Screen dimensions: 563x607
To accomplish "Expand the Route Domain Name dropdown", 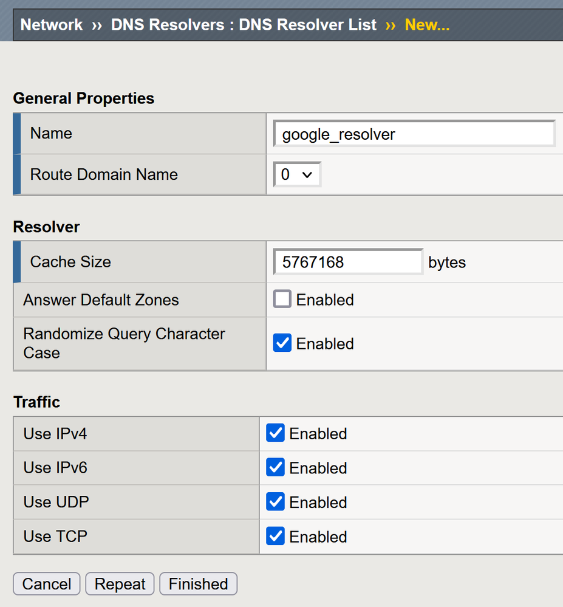I will tap(296, 174).
